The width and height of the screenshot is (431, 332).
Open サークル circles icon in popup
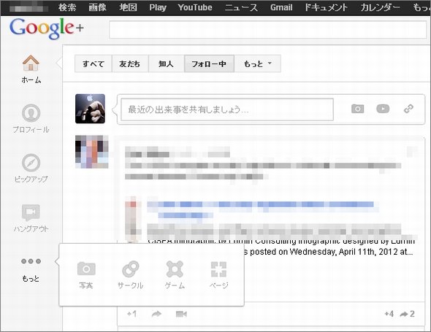click(131, 269)
